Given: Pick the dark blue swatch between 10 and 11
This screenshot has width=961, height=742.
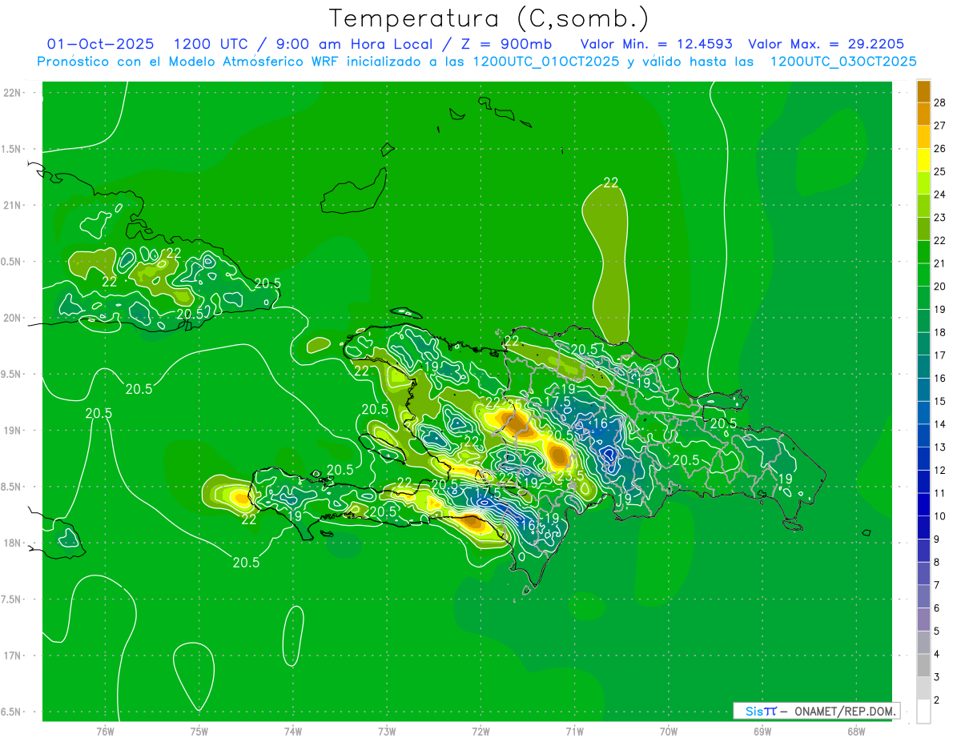Looking at the screenshot, I should (923, 505).
